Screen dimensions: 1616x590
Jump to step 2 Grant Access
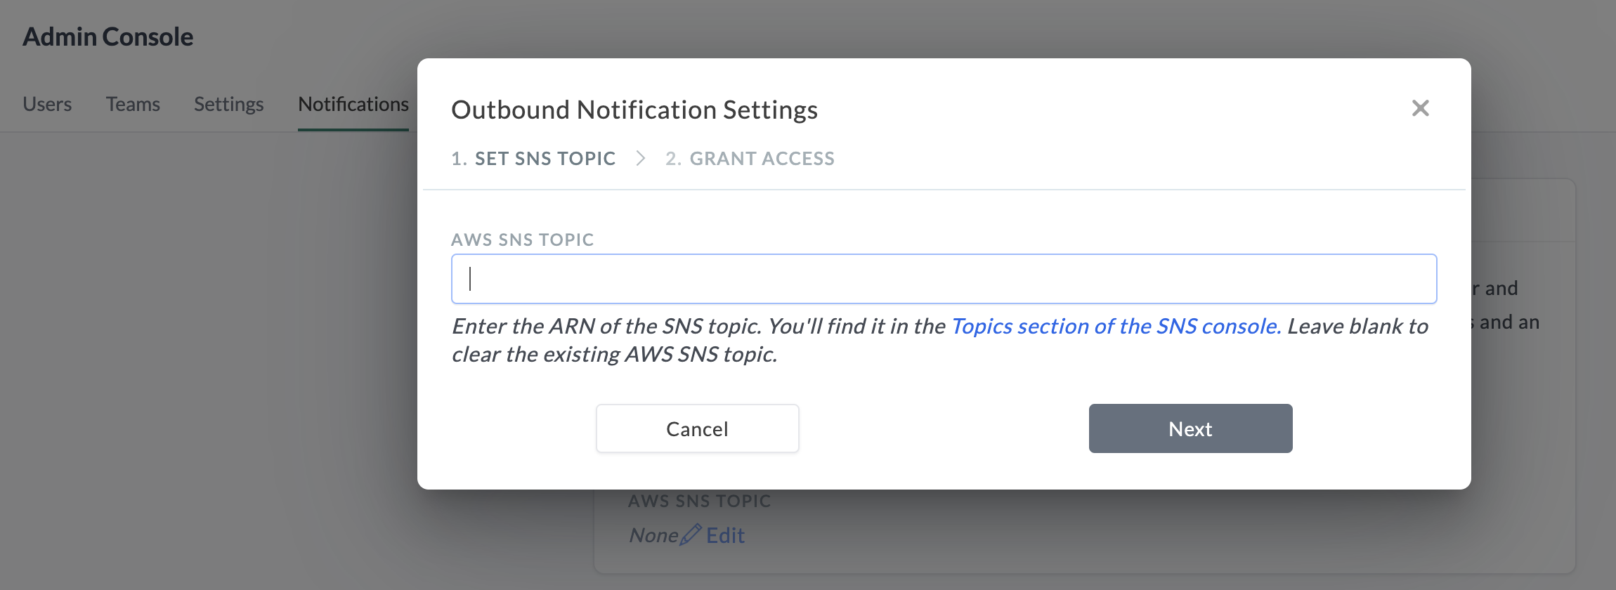click(750, 159)
